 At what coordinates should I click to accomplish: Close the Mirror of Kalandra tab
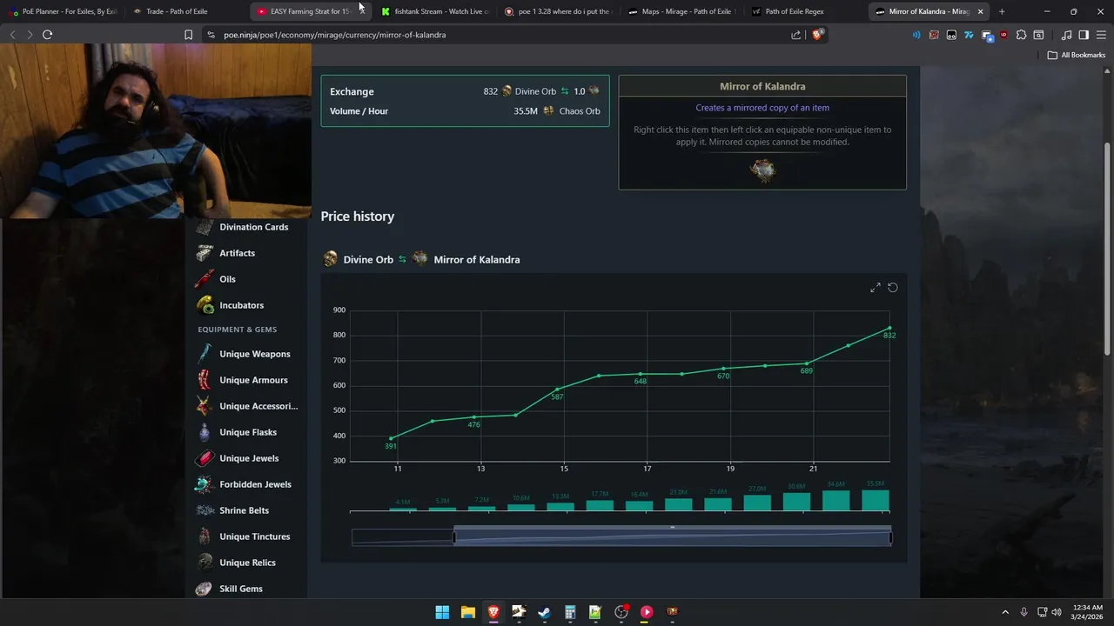[981, 11]
